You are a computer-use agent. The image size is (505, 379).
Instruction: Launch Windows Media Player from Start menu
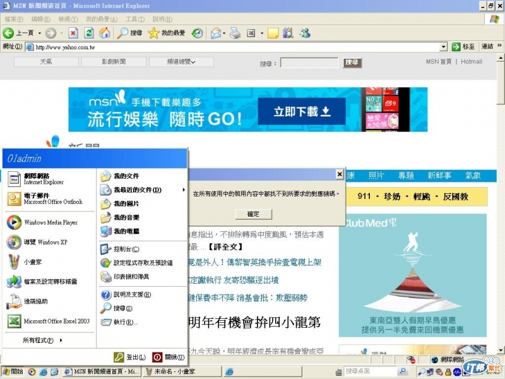[49, 222]
